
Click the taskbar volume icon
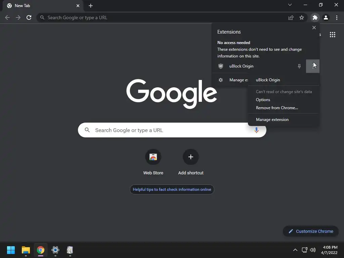tap(313, 250)
